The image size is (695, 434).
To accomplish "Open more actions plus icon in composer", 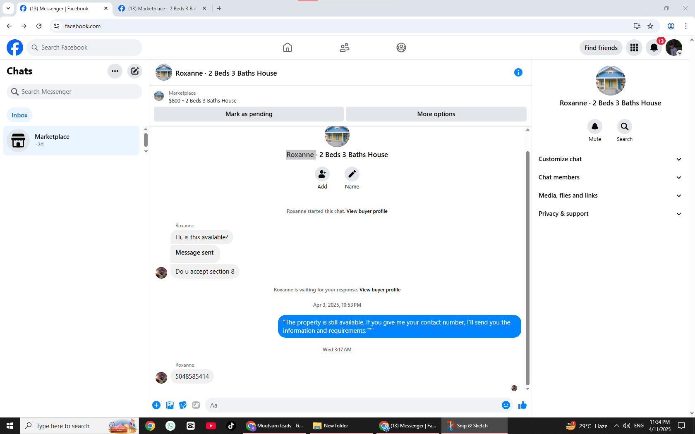I will tap(156, 405).
